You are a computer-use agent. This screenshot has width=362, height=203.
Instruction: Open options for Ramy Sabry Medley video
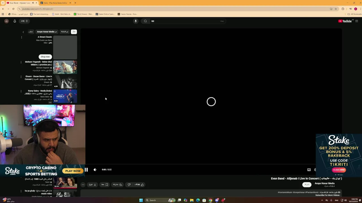point(21,91)
